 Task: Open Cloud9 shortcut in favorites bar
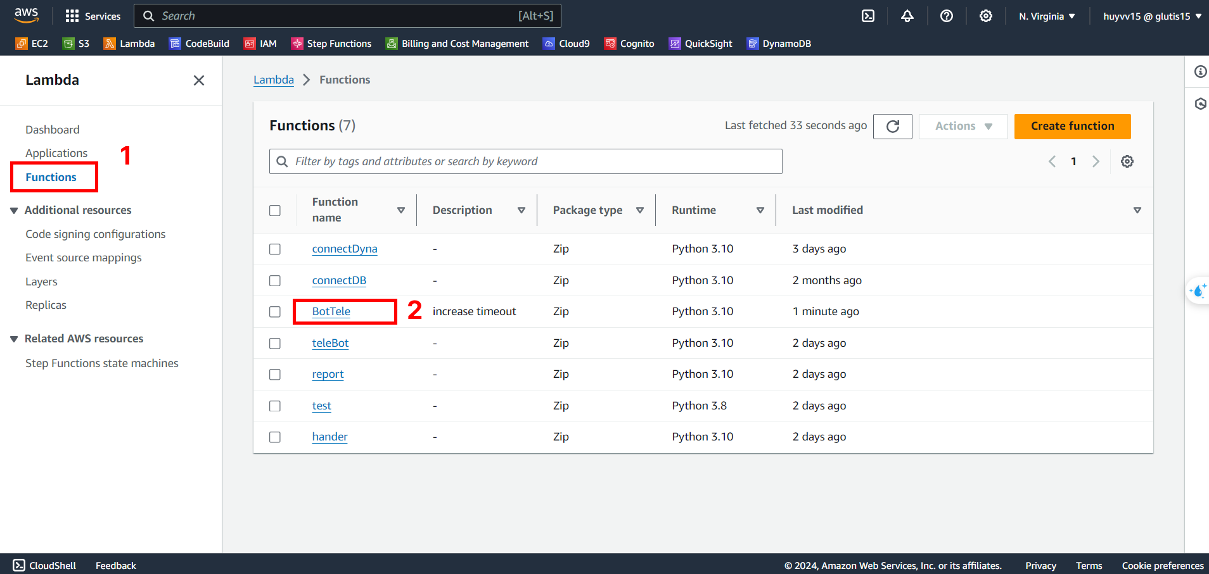pos(566,44)
